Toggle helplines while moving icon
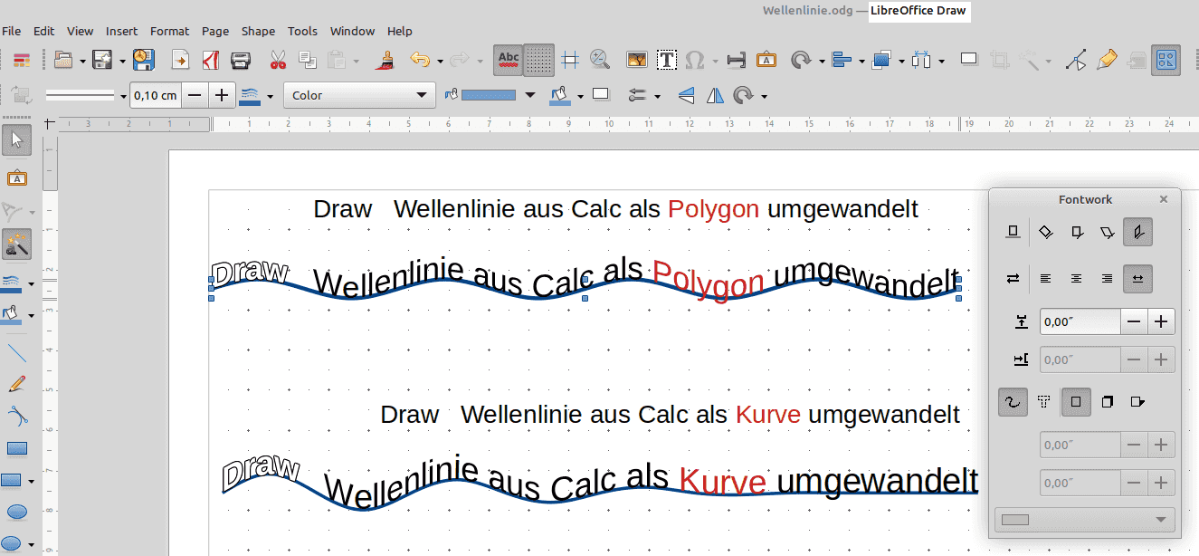The height and width of the screenshot is (556, 1199). (x=569, y=61)
